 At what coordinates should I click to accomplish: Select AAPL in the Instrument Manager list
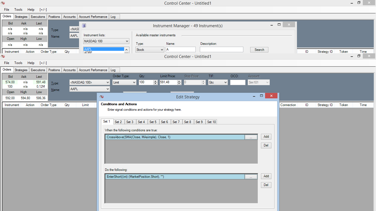point(104,49)
